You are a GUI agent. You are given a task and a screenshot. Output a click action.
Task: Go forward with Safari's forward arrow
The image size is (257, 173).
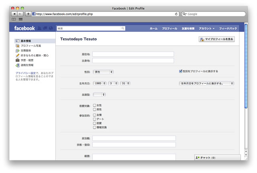(20, 14)
